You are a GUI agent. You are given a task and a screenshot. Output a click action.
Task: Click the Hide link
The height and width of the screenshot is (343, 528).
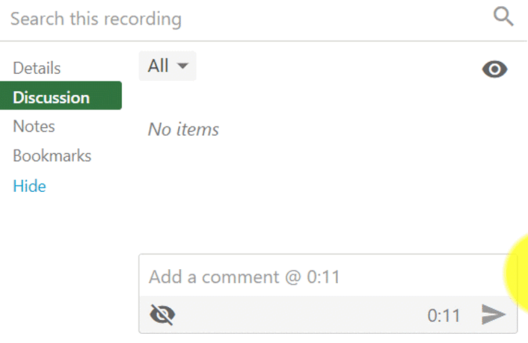coord(30,186)
